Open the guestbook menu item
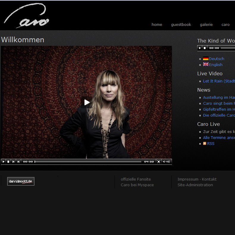Screen dimensions: 235x235 coord(181,24)
